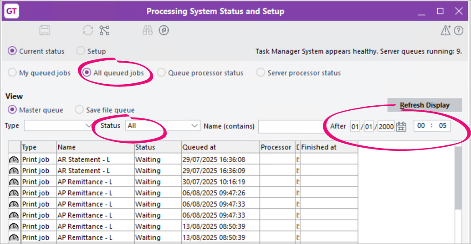This screenshot has width=471, height=244.
Task: Select the Setup radio button
Action: 80,51
